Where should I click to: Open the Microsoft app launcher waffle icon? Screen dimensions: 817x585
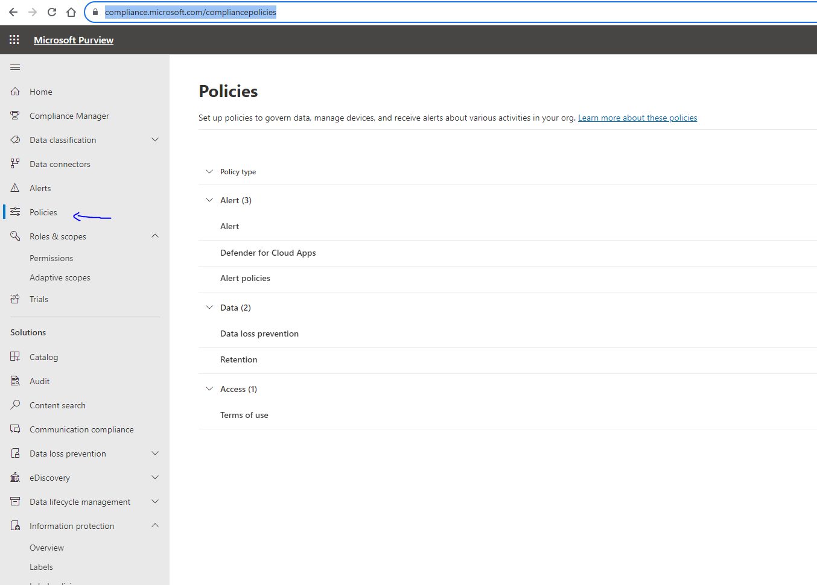point(14,40)
